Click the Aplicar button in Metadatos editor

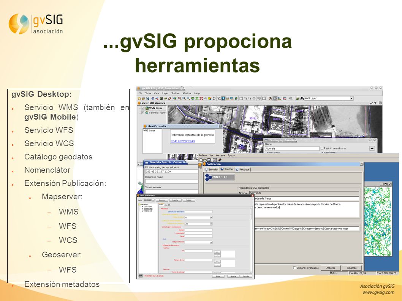(x=218, y=276)
